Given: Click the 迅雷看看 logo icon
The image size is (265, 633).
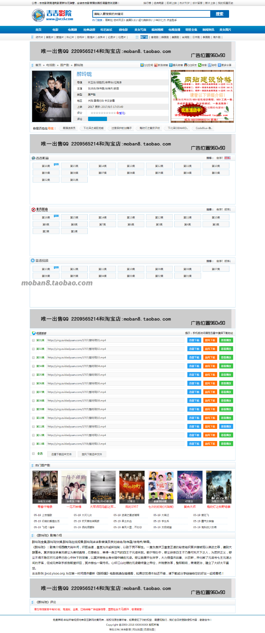Looking at the screenshot, I should coord(39,333).
